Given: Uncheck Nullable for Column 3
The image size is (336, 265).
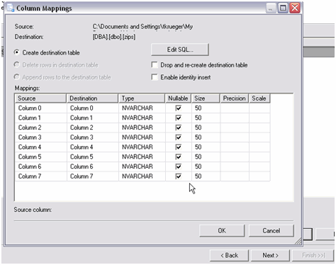Looking at the screenshot, I should [x=179, y=137].
